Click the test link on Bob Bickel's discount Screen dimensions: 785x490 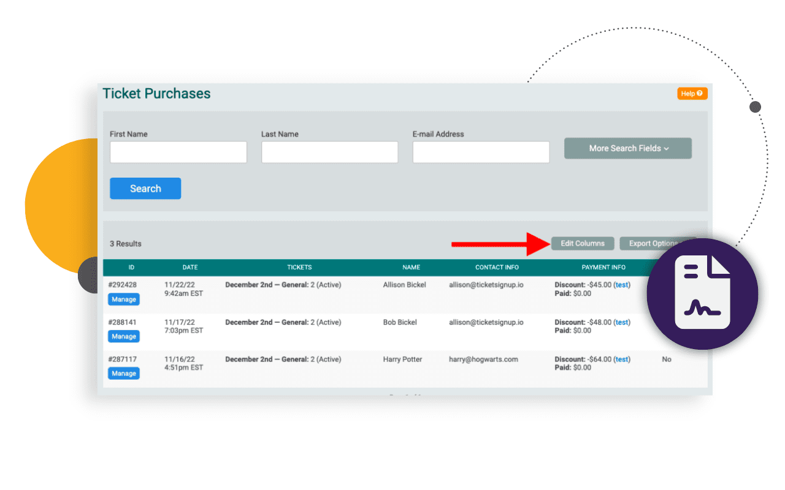[621, 322]
